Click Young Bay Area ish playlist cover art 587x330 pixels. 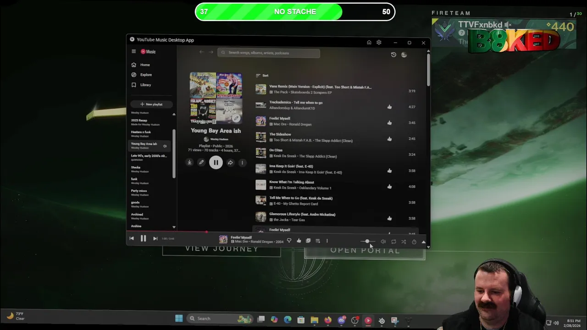[x=216, y=98]
